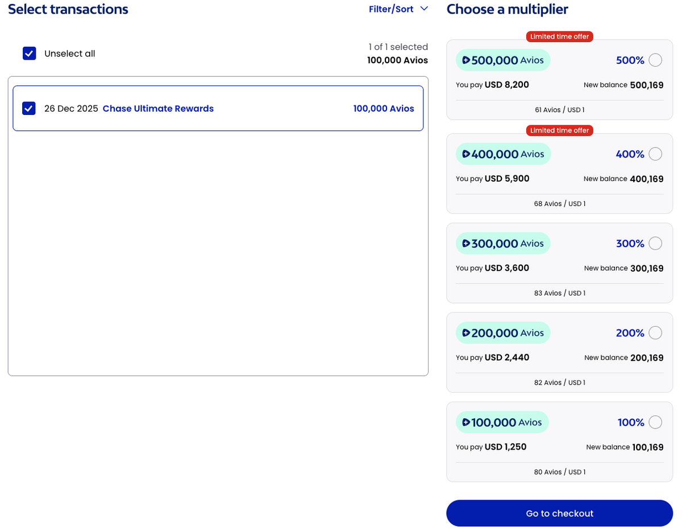682x531 pixels.
Task: Open the Chase Ultimate Rewards link
Action: tap(158, 108)
